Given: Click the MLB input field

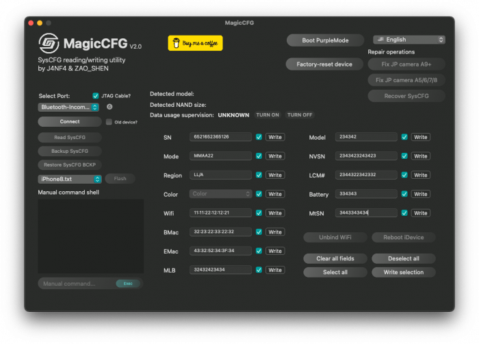Looking at the screenshot, I should (220, 269).
